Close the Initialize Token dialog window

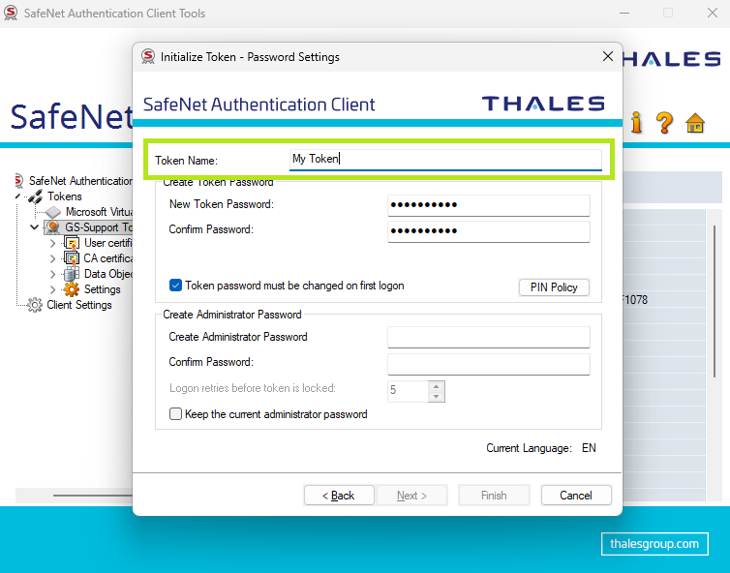click(608, 57)
